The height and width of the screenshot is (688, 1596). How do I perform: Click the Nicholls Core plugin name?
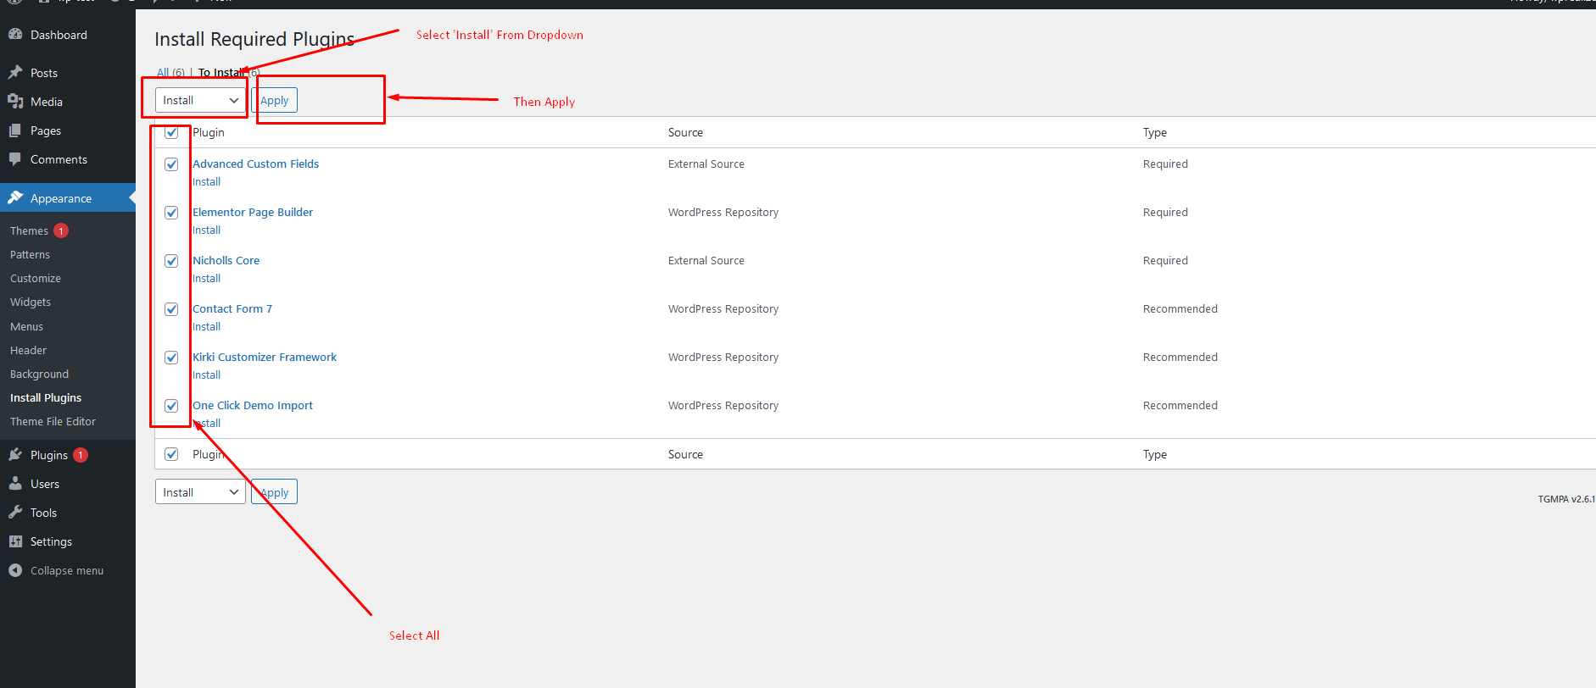(226, 260)
